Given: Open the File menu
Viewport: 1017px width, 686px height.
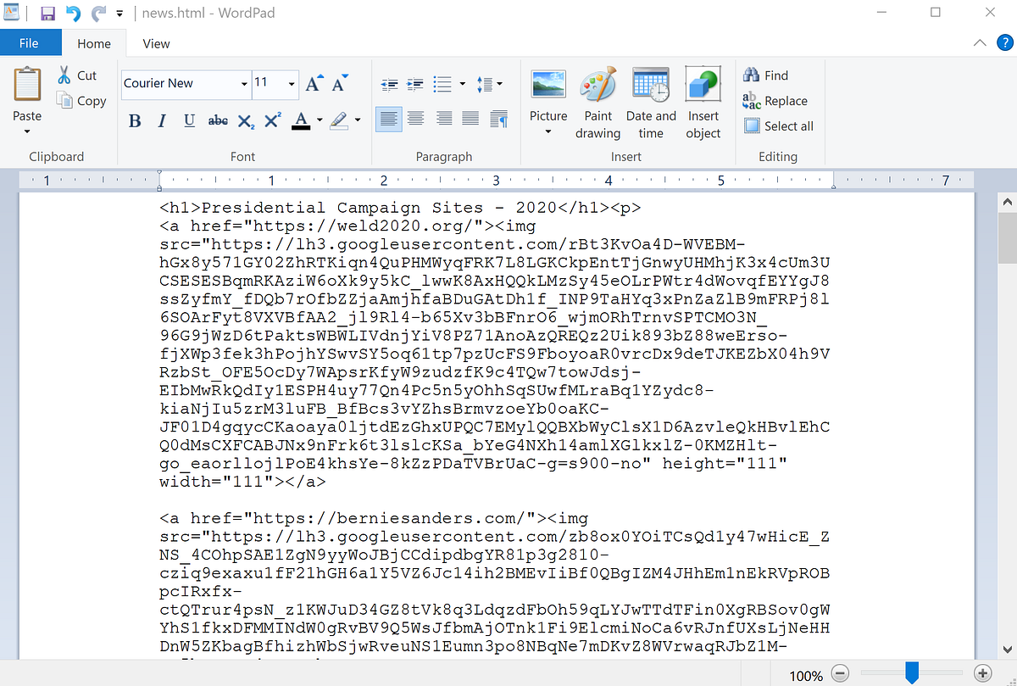Looking at the screenshot, I should [30, 42].
